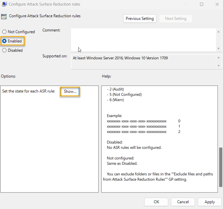This screenshot has width=223, height=209.
Task: Click the Comment box scroll-up arrow
Action: click(219, 32)
